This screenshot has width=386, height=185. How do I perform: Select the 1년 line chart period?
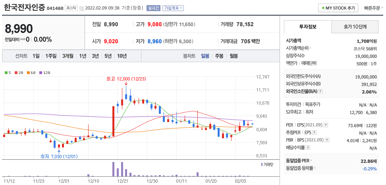[x=83, y=56]
